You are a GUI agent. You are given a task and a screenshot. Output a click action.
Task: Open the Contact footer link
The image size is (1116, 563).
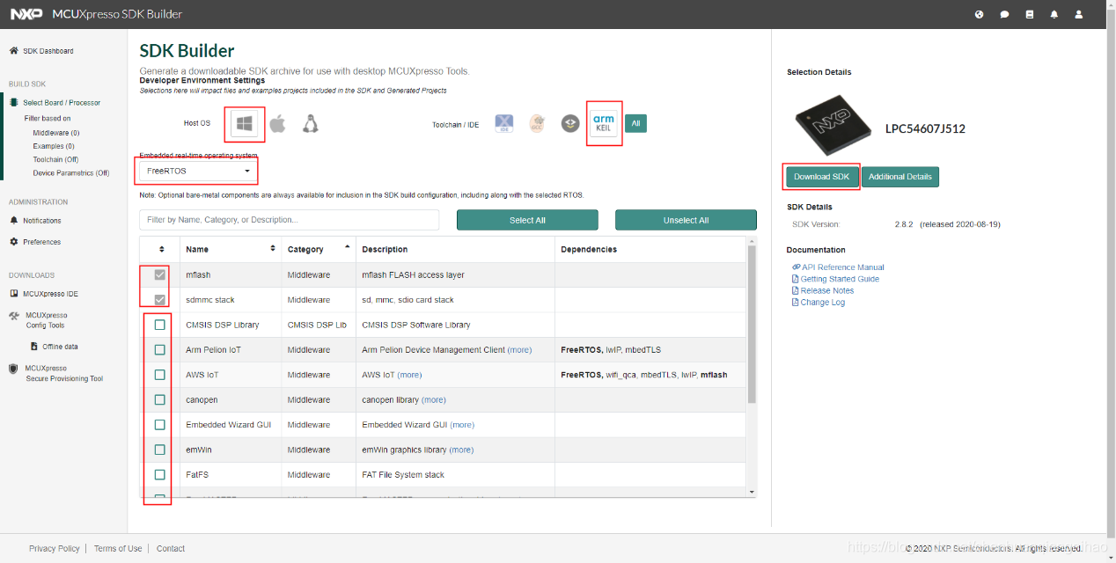point(171,549)
